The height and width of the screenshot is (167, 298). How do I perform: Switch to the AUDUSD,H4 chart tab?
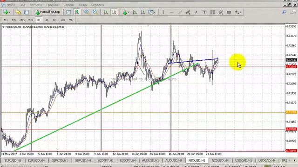[174, 161]
